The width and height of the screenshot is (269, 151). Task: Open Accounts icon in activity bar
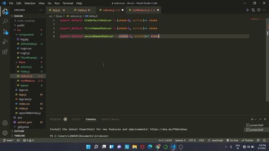pyautogui.click(x=5, y=123)
